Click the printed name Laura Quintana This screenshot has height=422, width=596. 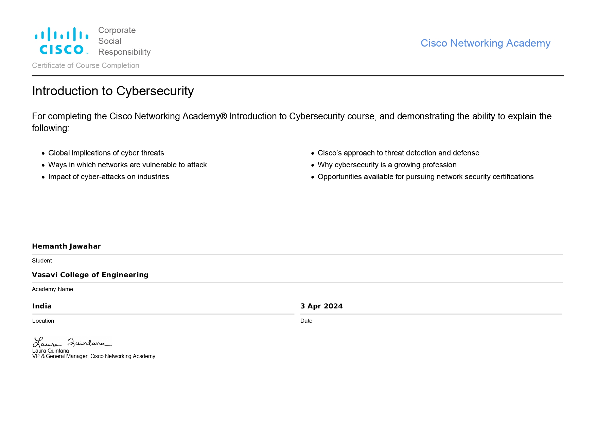(x=50, y=351)
